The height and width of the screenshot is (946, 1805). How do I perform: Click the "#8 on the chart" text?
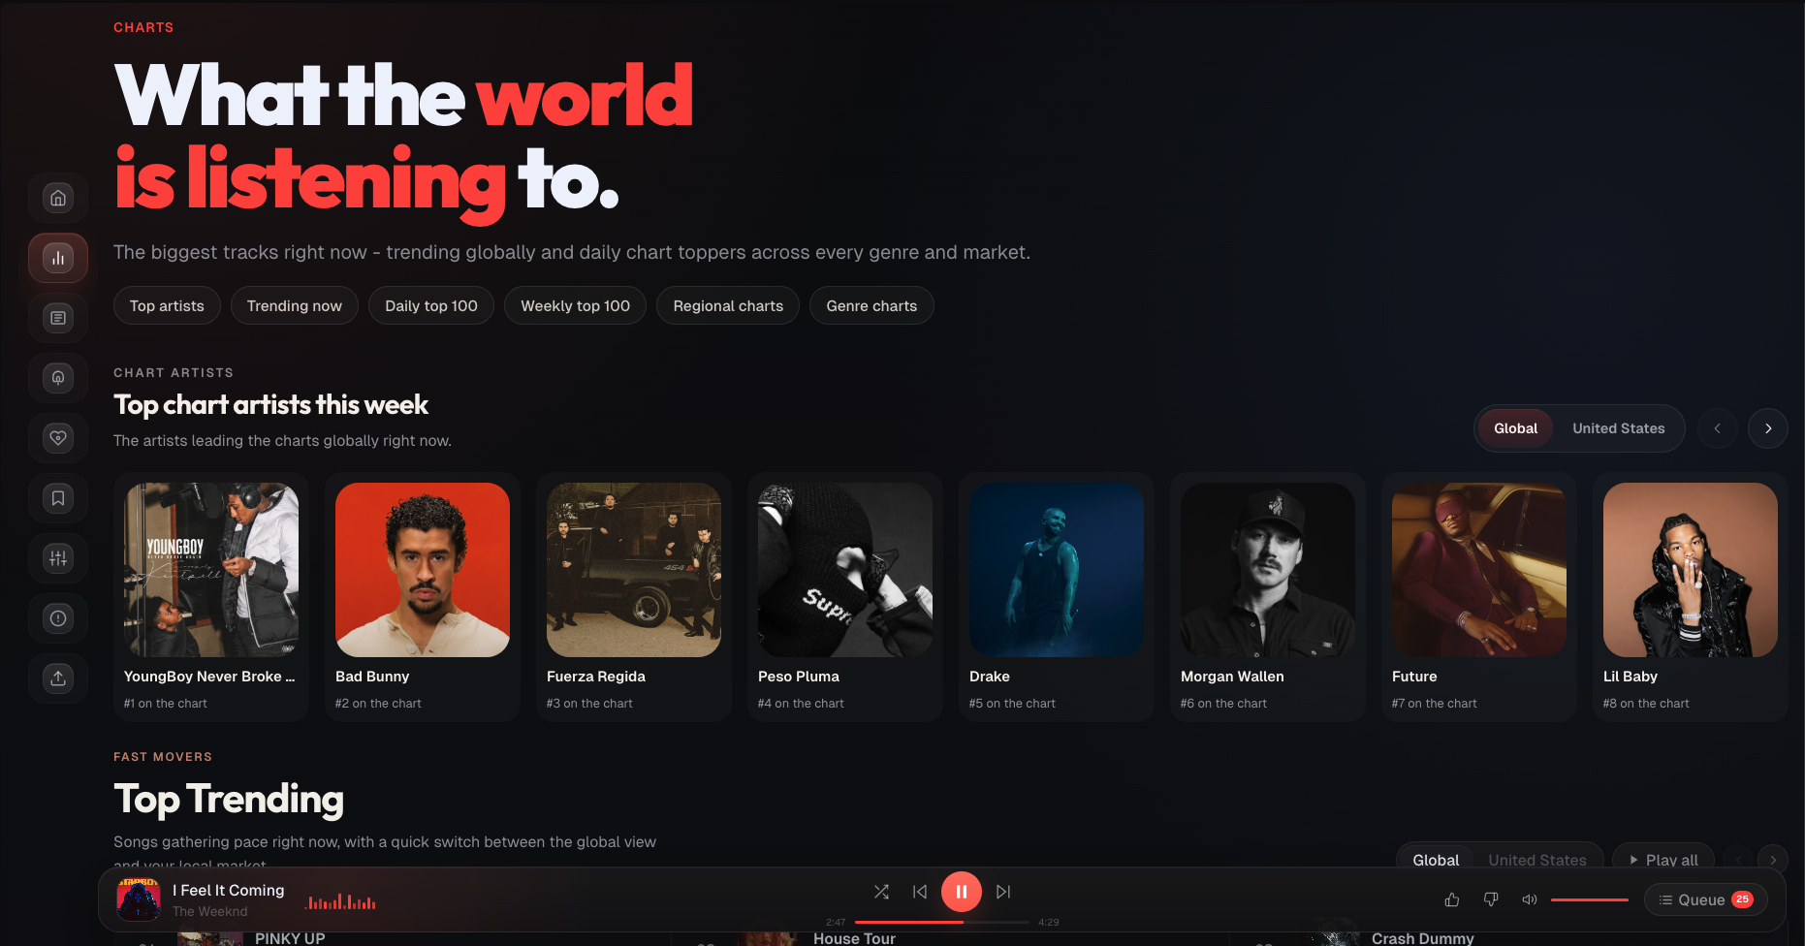[x=1646, y=704]
